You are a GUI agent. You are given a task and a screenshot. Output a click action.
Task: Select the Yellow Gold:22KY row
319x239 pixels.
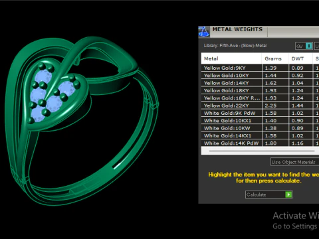(x=260, y=106)
